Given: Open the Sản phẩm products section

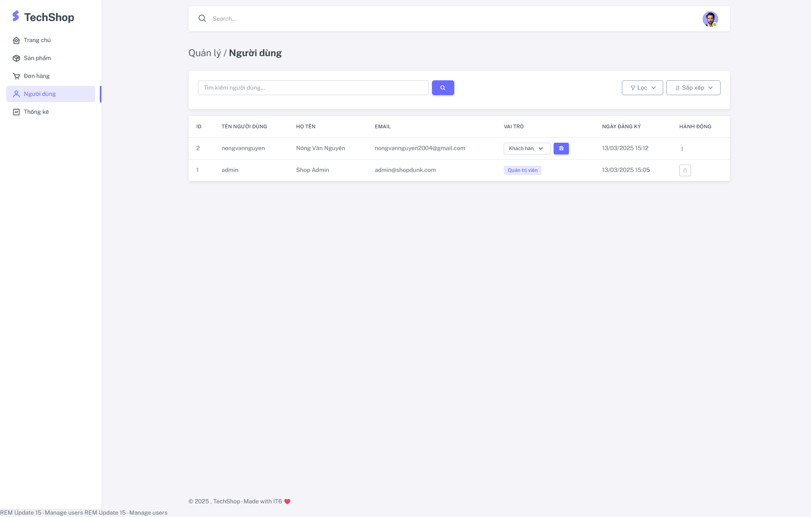Looking at the screenshot, I should 37,58.
